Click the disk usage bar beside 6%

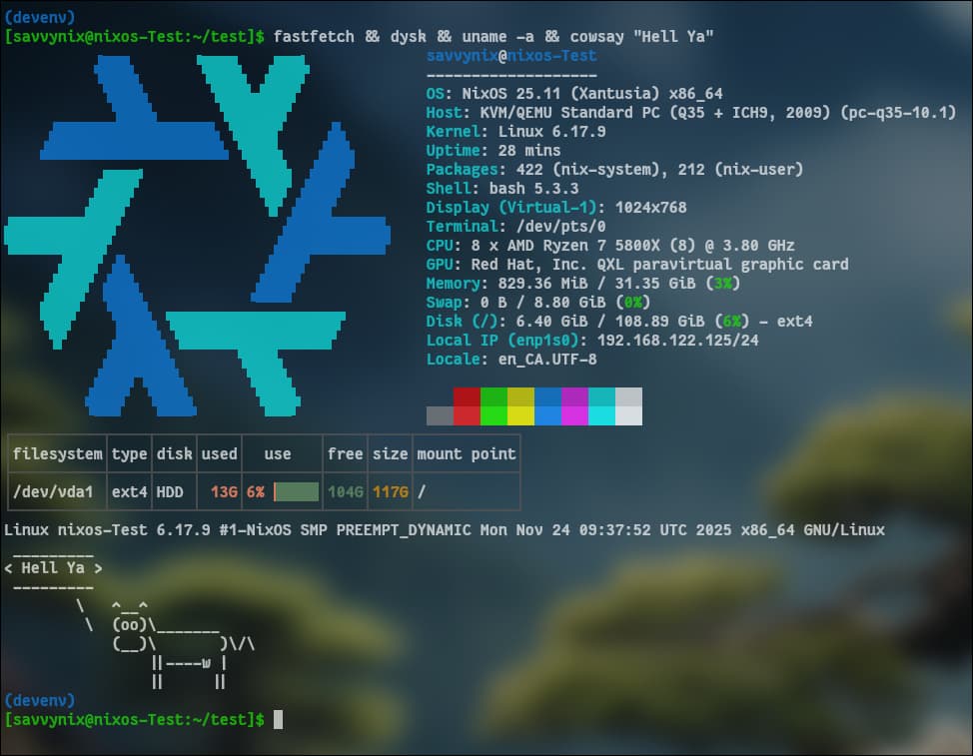coord(297,492)
